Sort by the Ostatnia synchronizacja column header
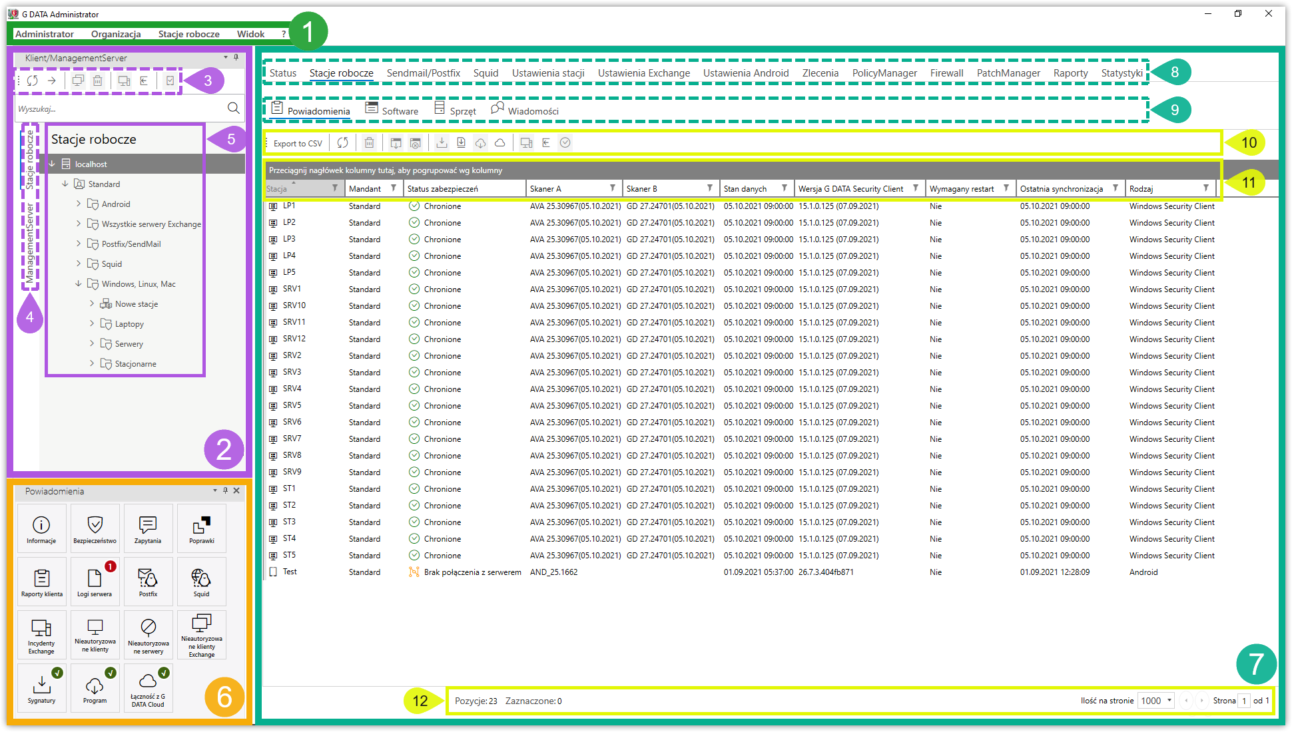This screenshot has height=732, width=1292. coord(1062,189)
